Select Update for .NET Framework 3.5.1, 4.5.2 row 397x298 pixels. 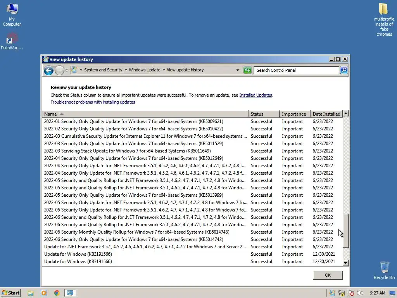(192, 246)
